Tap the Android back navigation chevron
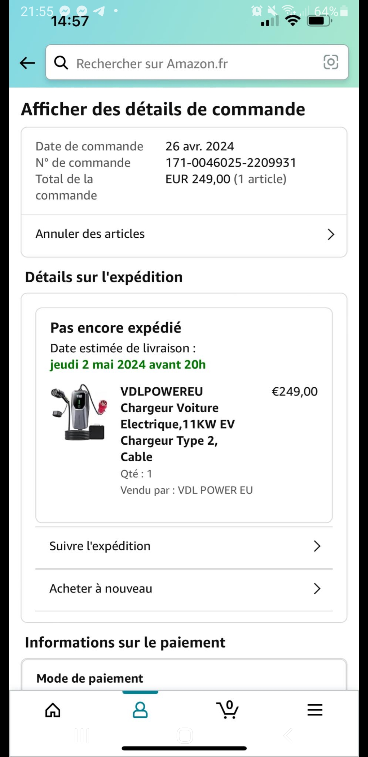 coord(288,736)
